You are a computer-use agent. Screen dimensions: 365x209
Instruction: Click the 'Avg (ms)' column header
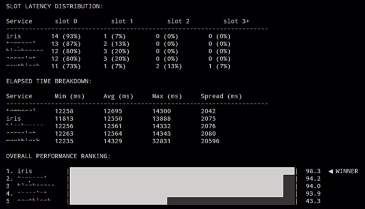pyautogui.click(x=118, y=97)
